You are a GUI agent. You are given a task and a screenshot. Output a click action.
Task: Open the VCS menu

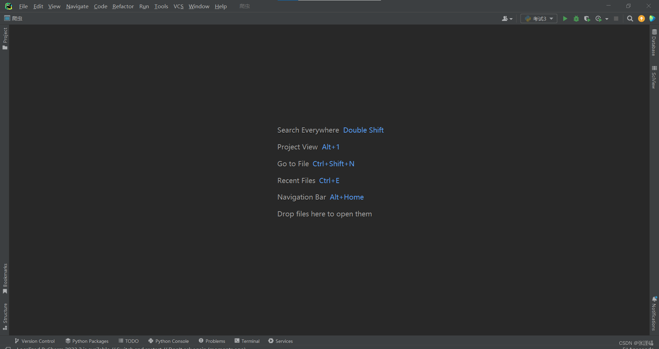(x=178, y=6)
